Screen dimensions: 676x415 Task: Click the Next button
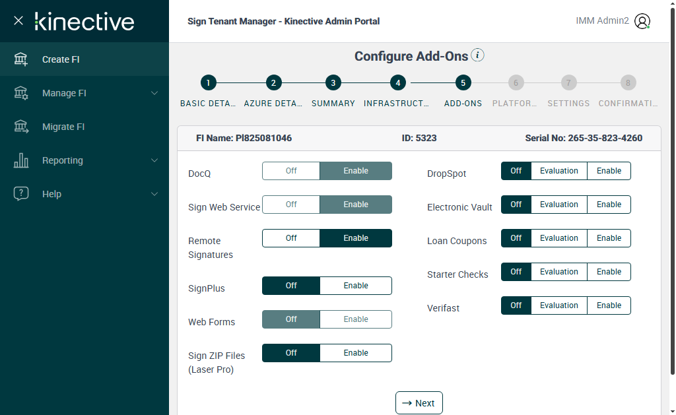(x=419, y=403)
